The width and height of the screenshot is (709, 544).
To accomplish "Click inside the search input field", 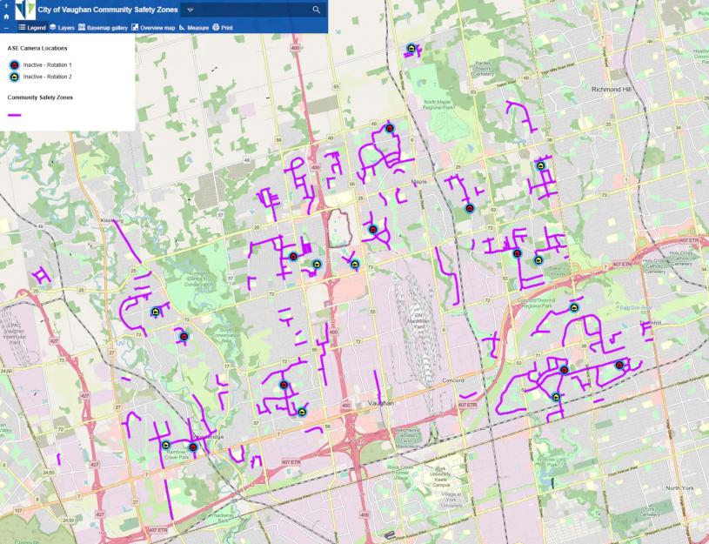I will click(252, 9).
